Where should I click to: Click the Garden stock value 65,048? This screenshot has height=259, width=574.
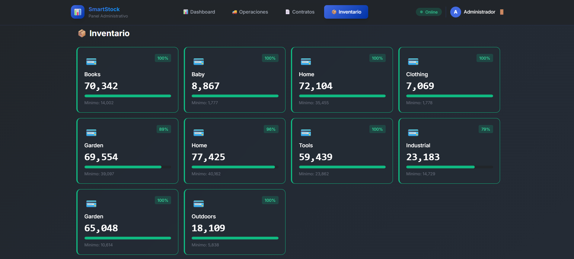click(x=101, y=228)
